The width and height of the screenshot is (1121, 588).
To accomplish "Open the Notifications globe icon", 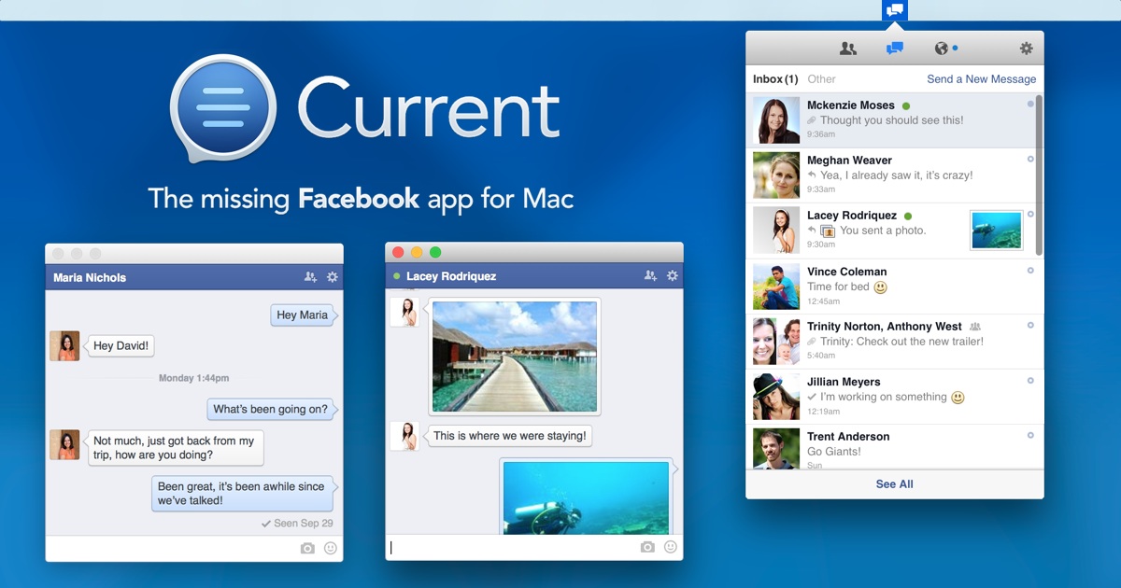I will tap(942, 49).
